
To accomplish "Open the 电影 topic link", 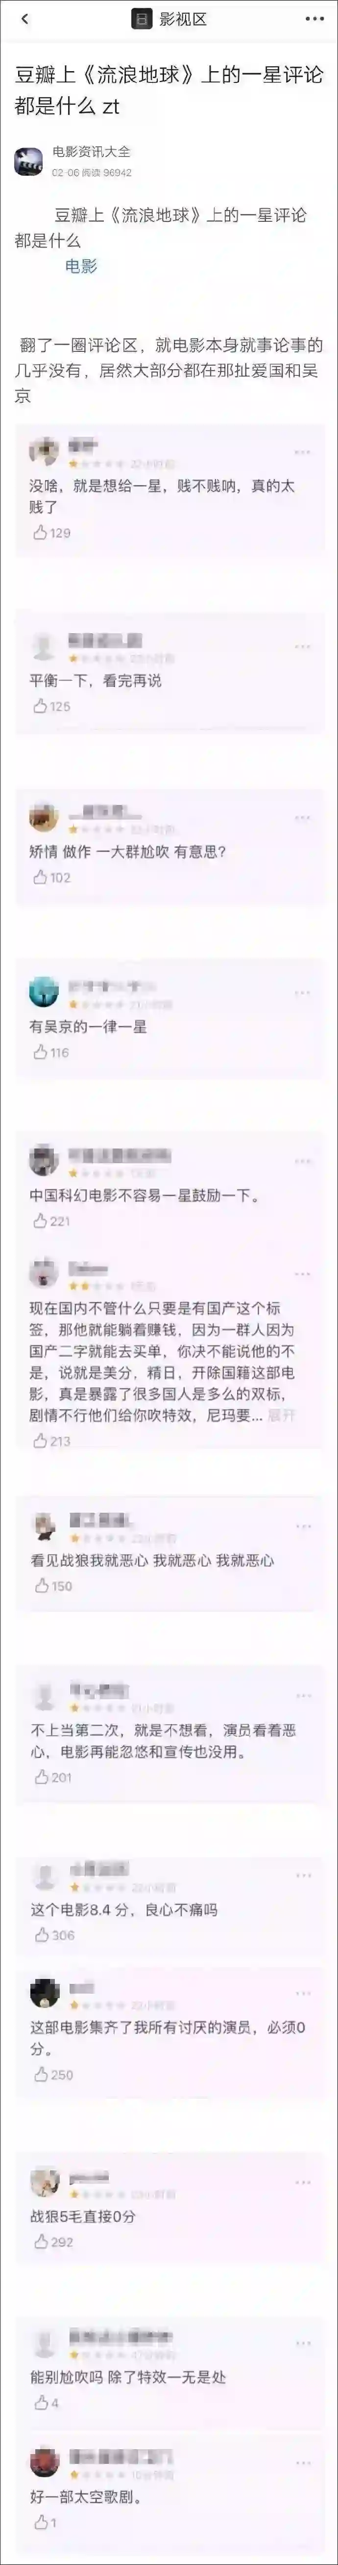I will coord(81,266).
